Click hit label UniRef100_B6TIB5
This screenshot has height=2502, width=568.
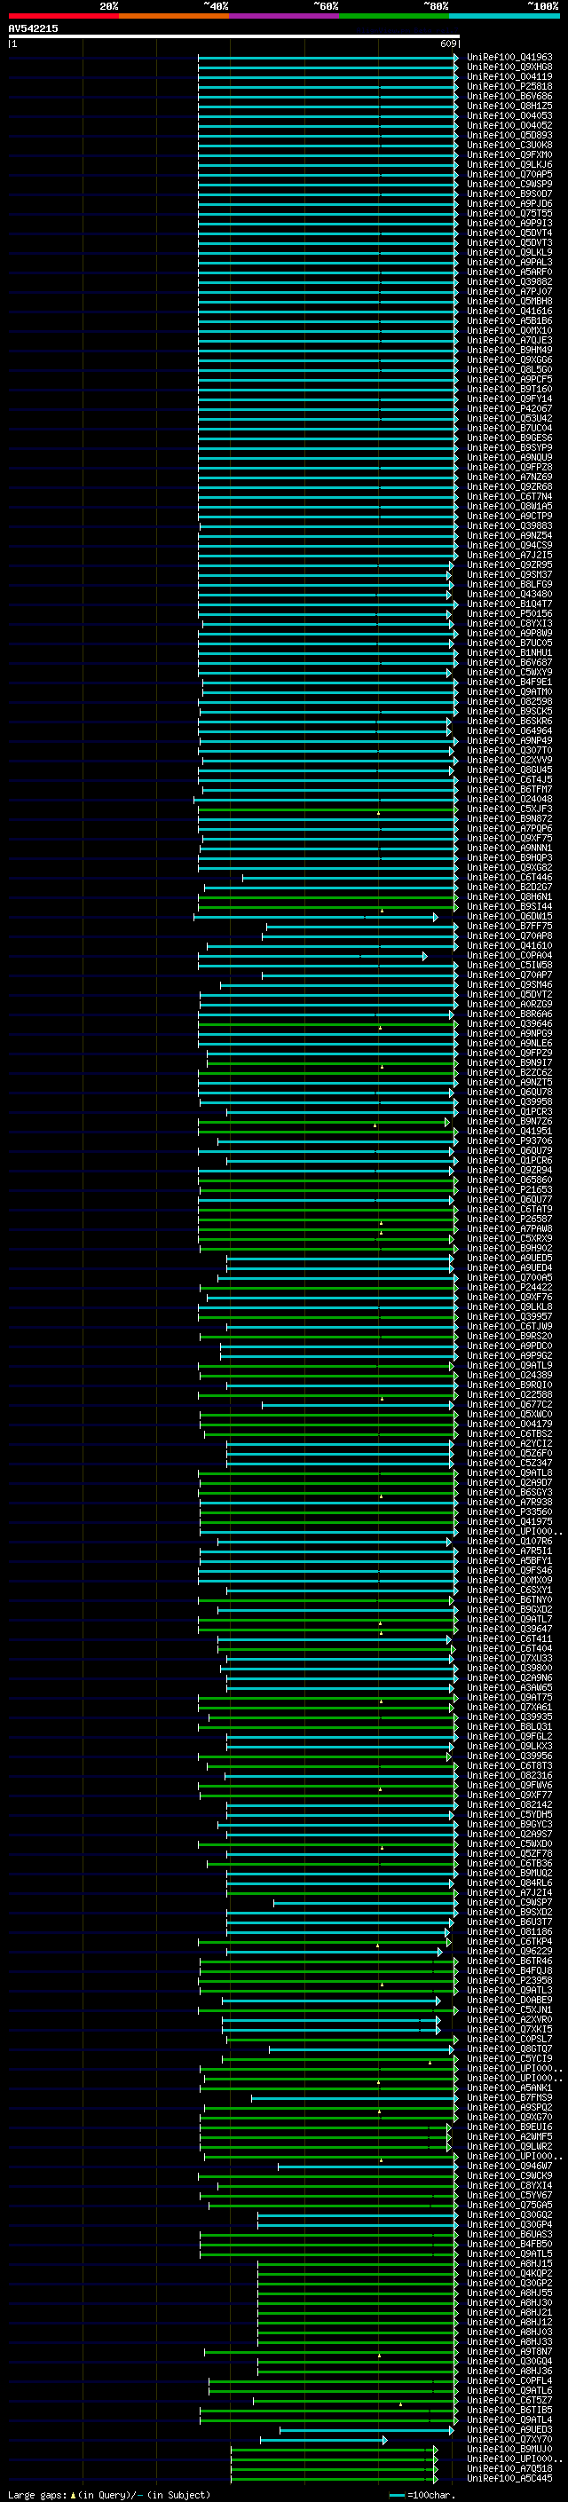[509, 2410]
